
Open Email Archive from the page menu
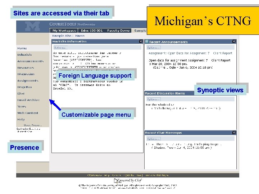[28, 100]
